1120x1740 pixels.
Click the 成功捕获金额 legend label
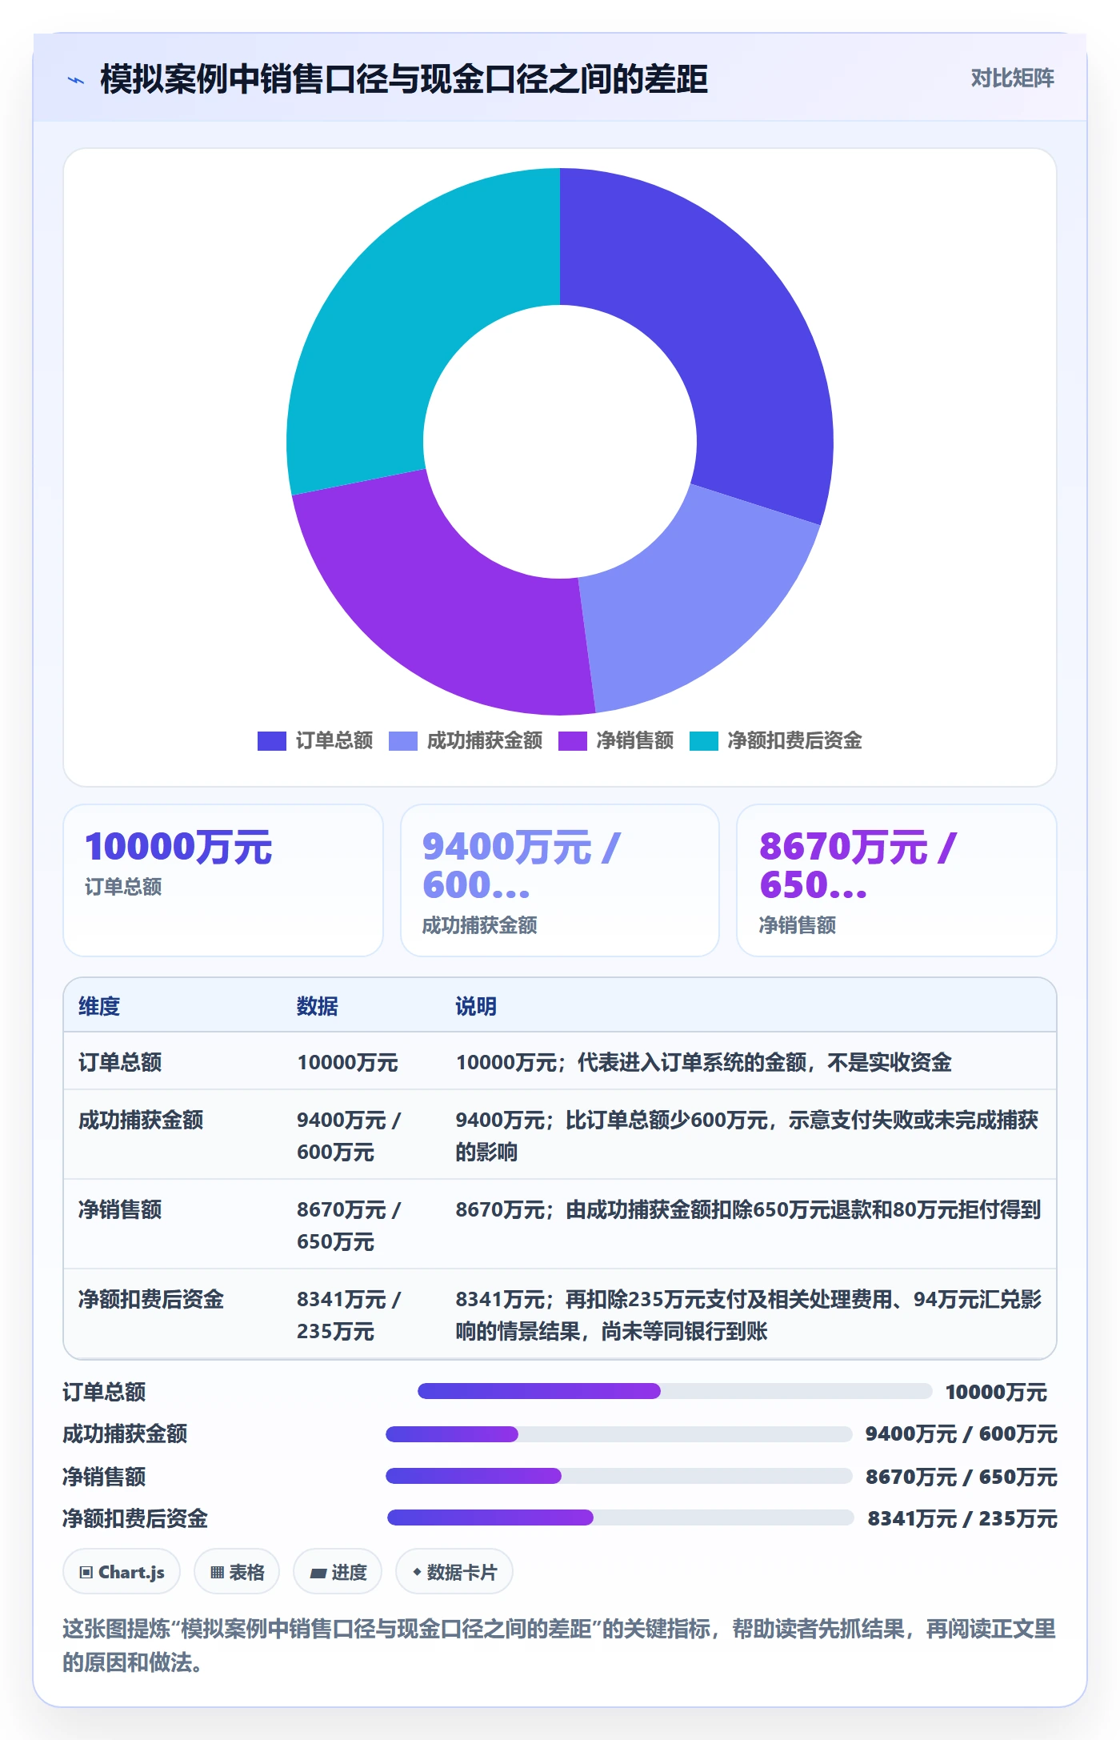coord(485,741)
